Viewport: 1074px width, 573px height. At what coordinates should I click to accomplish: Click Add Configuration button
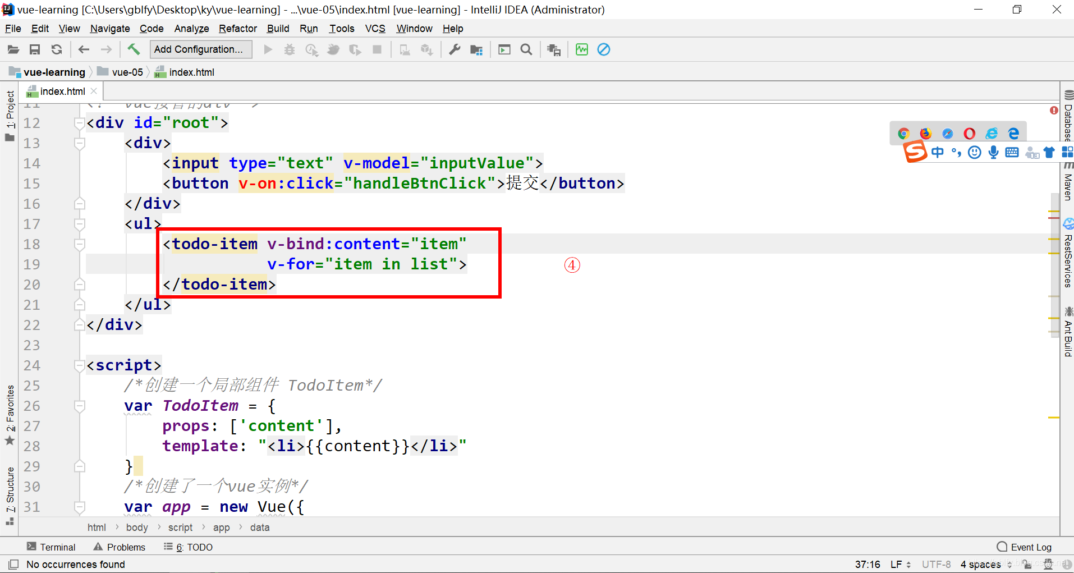[201, 49]
